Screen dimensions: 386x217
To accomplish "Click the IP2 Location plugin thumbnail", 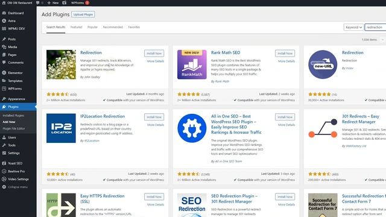I will (x=61, y=128).
